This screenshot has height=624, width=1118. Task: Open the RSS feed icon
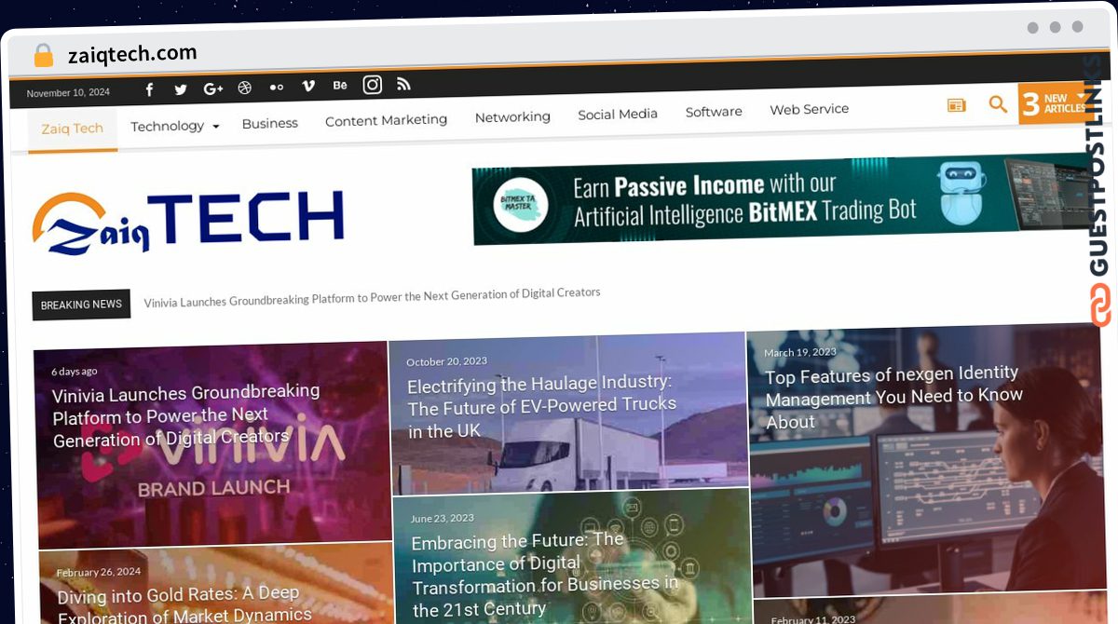(403, 84)
